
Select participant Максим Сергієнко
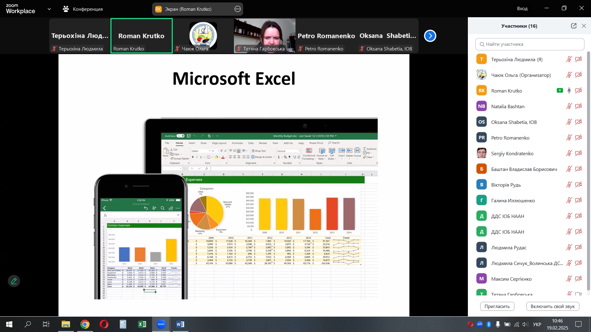coord(529,279)
